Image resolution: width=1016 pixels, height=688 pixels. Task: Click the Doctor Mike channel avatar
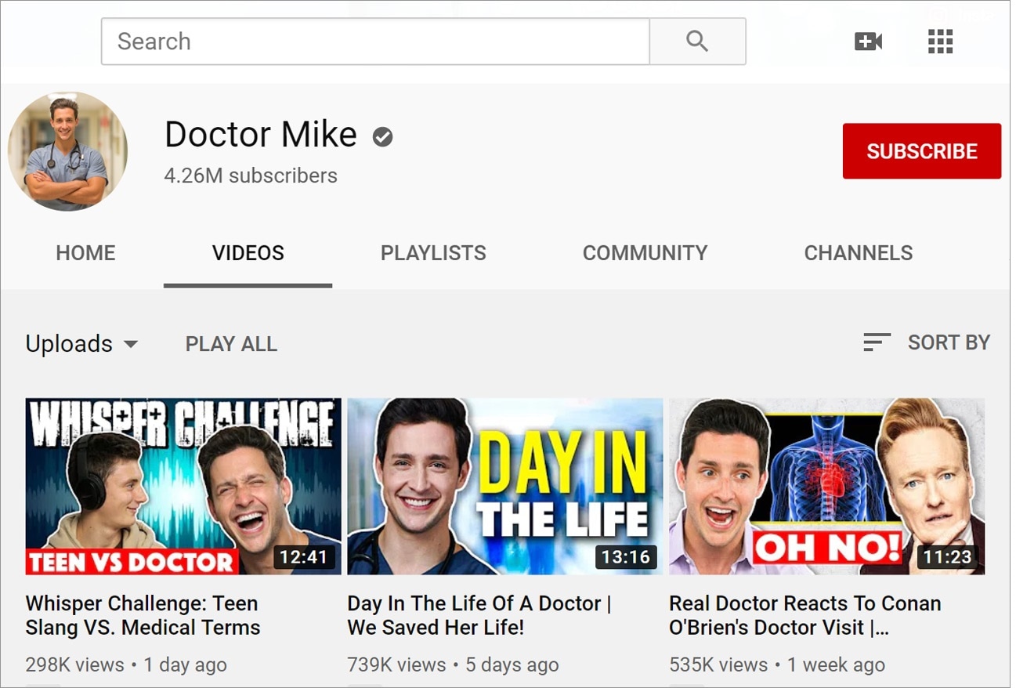68,152
